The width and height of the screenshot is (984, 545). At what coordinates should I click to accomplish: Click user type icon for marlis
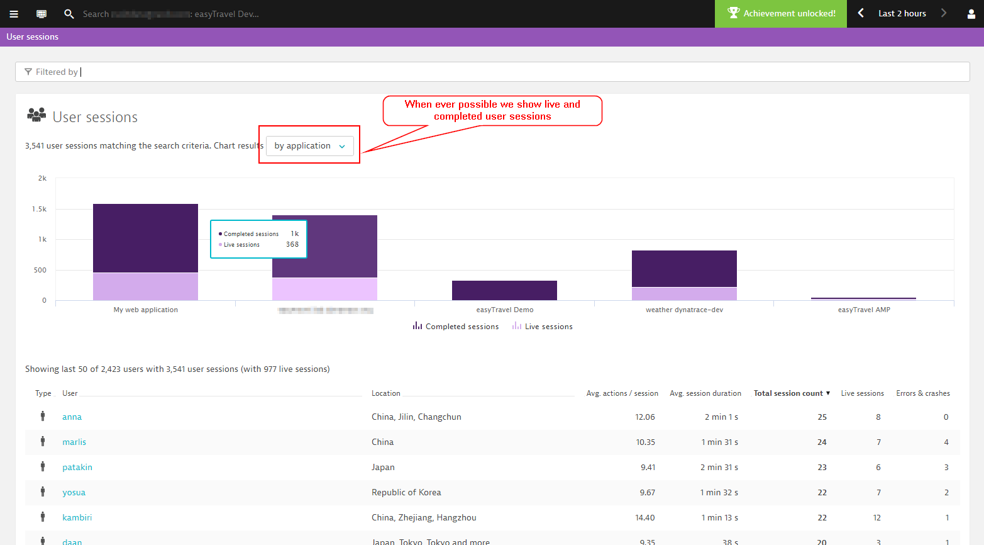click(x=43, y=441)
